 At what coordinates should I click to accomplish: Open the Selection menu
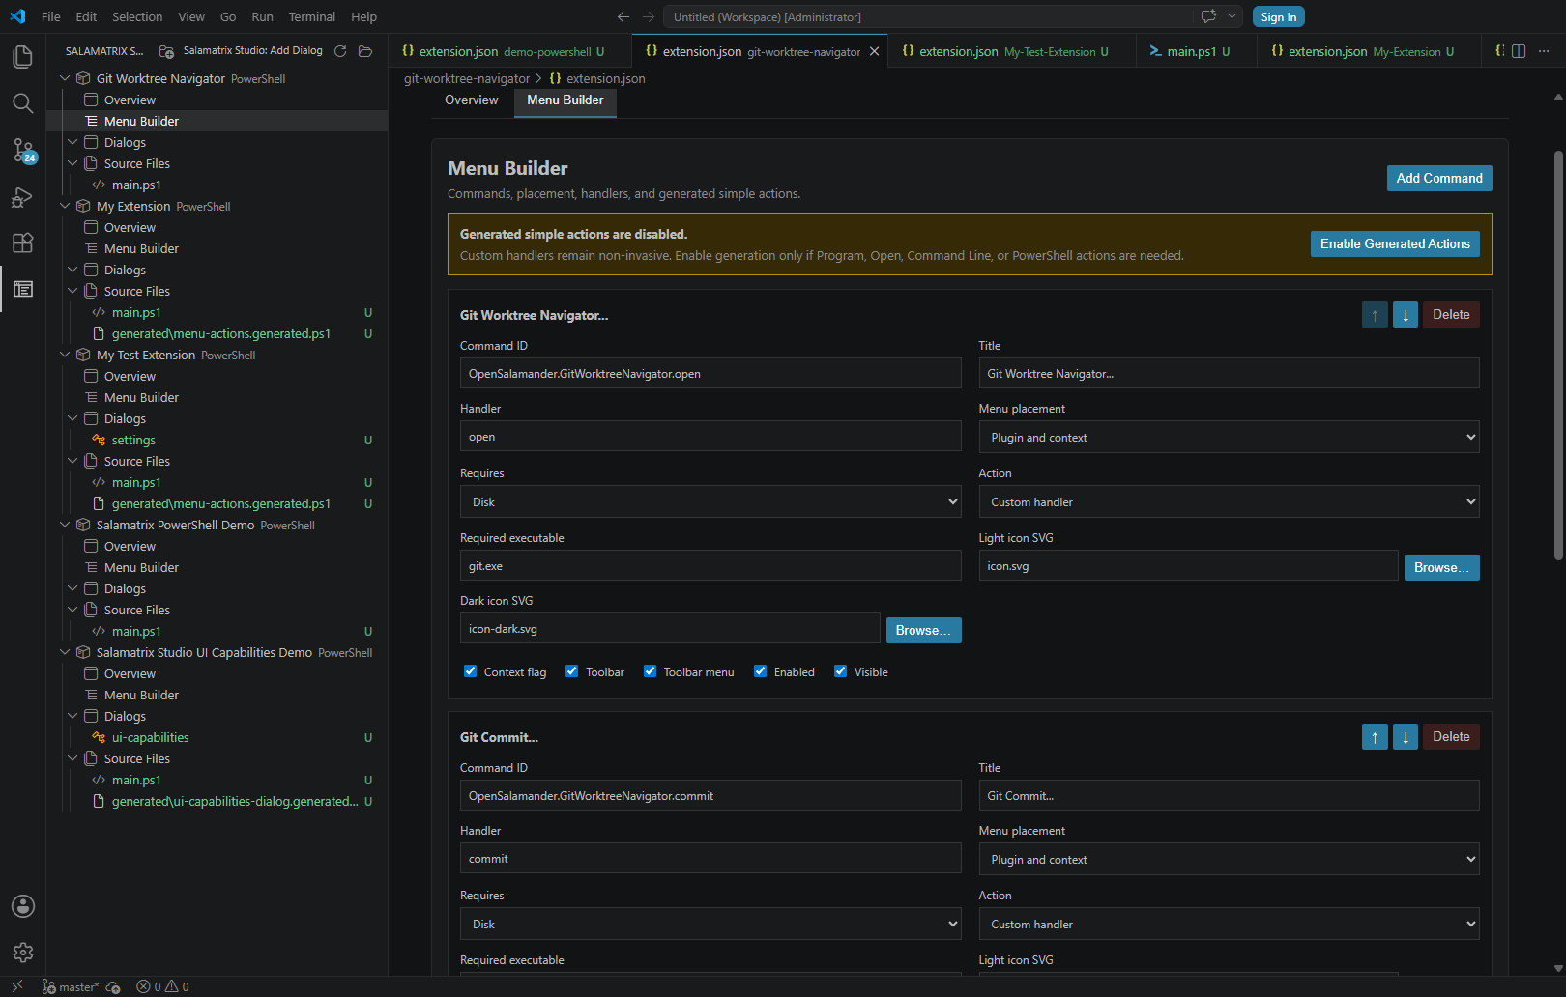(137, 16)
